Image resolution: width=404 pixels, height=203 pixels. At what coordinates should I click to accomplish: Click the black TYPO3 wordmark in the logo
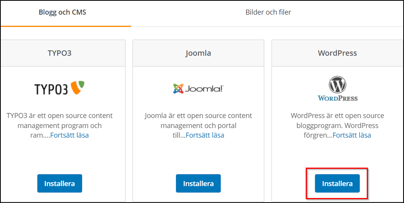point(51,89)
